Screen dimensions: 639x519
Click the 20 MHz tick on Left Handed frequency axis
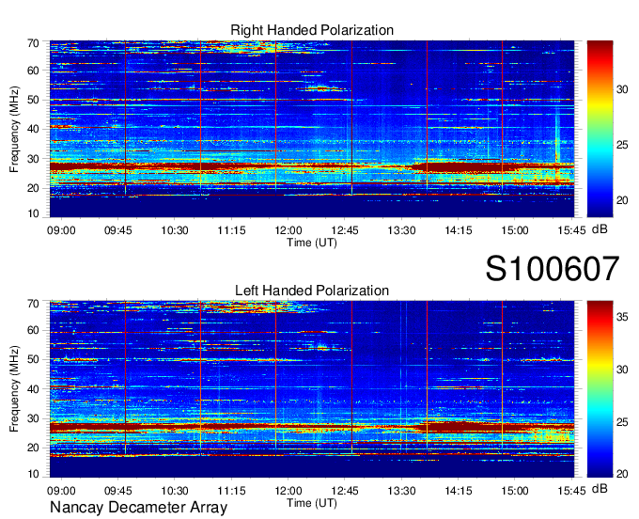click(34, 448)
